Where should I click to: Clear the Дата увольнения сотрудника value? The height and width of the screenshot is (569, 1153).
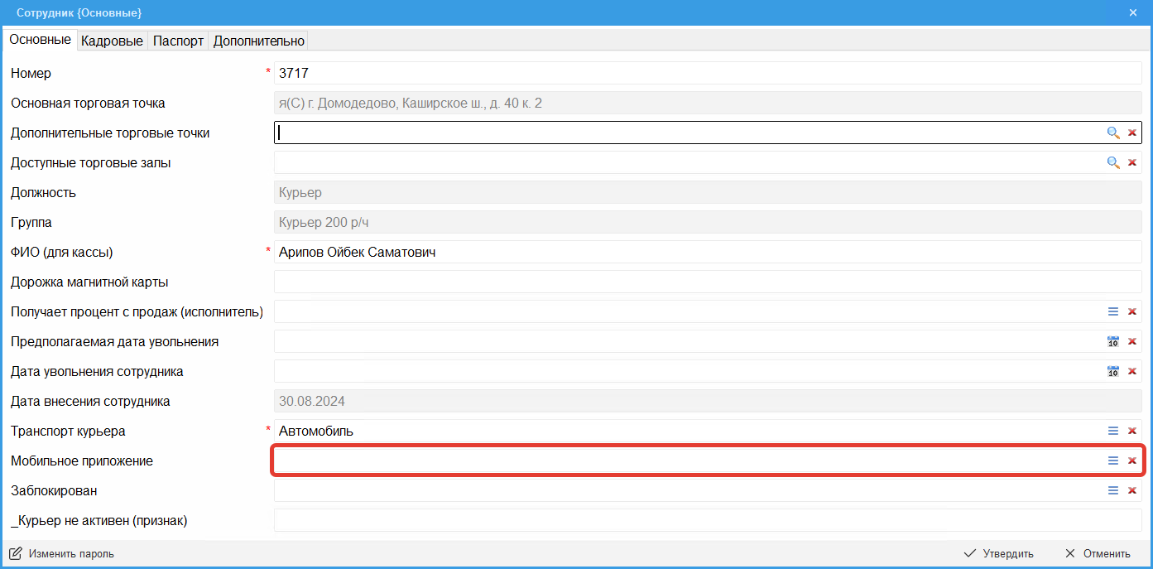[1132, 371]
